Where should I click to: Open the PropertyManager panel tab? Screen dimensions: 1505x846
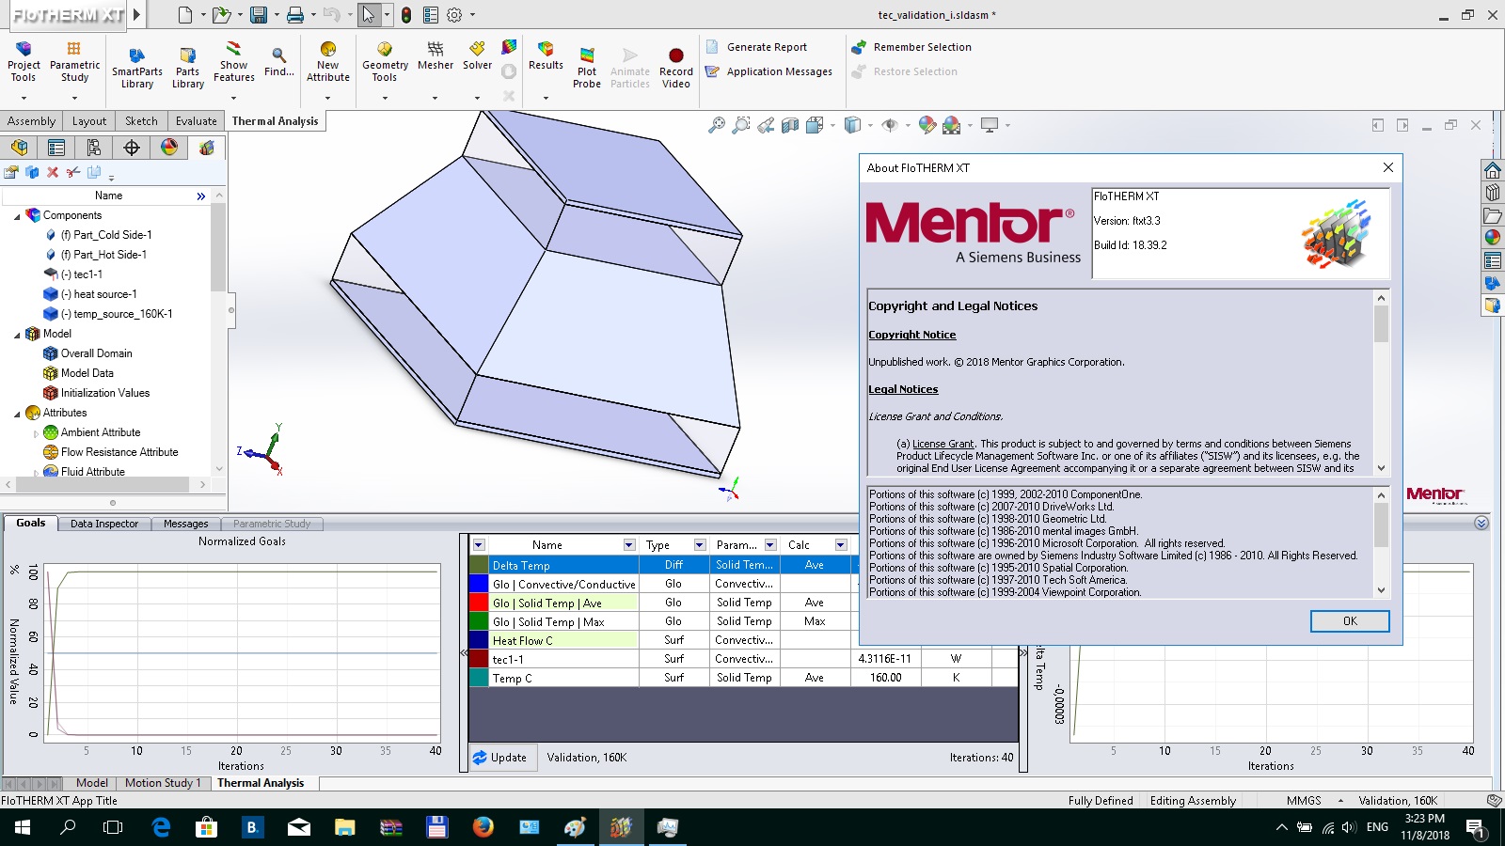pos(56,148)
